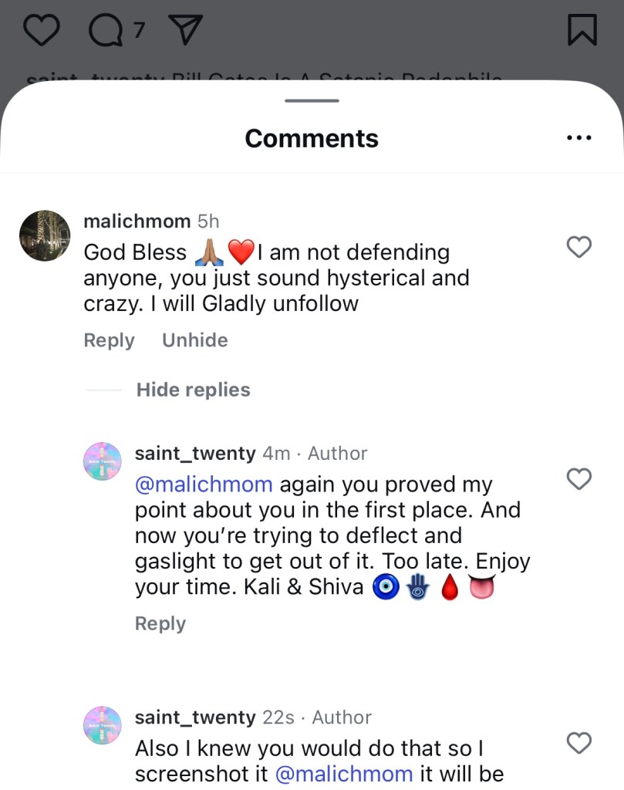Save post with the bookmark icon

[582, 30]
